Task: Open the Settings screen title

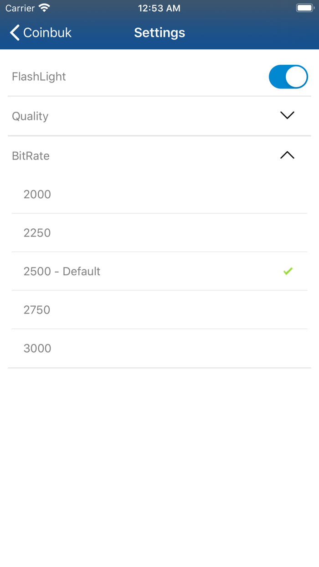Action: click(159, 32)
